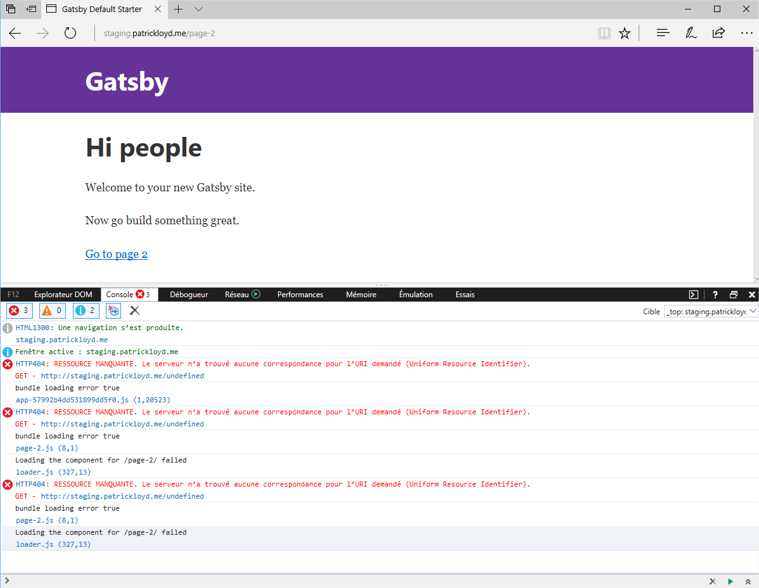This screenshot has width=759, height=588.
Task: Click the Gatsby site title link
Action: [127, 81]
